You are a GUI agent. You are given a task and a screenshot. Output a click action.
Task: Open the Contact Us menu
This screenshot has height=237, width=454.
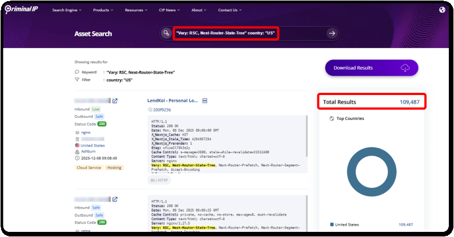click(229, 10)
